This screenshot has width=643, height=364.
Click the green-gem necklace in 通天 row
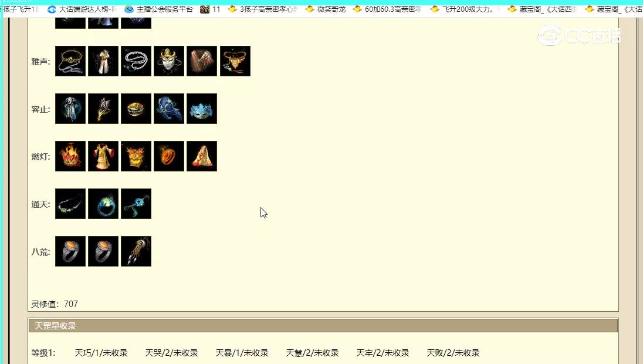[70, 204]
